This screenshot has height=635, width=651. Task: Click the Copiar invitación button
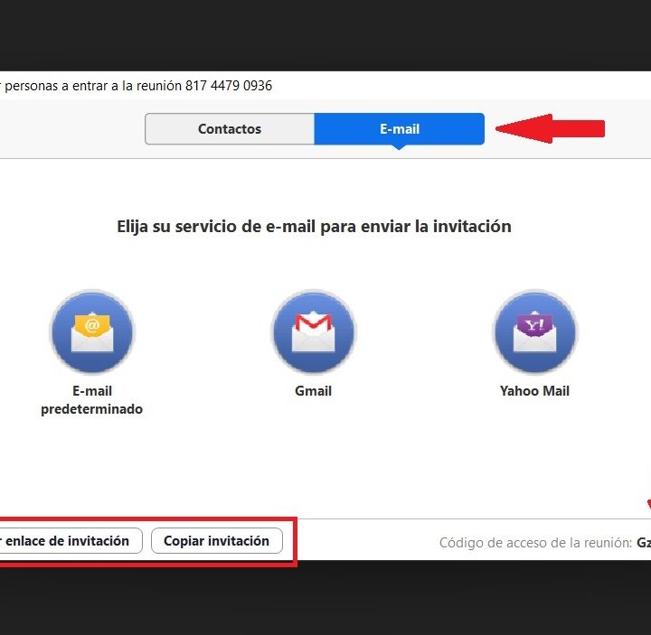click(x=217, y=540)
